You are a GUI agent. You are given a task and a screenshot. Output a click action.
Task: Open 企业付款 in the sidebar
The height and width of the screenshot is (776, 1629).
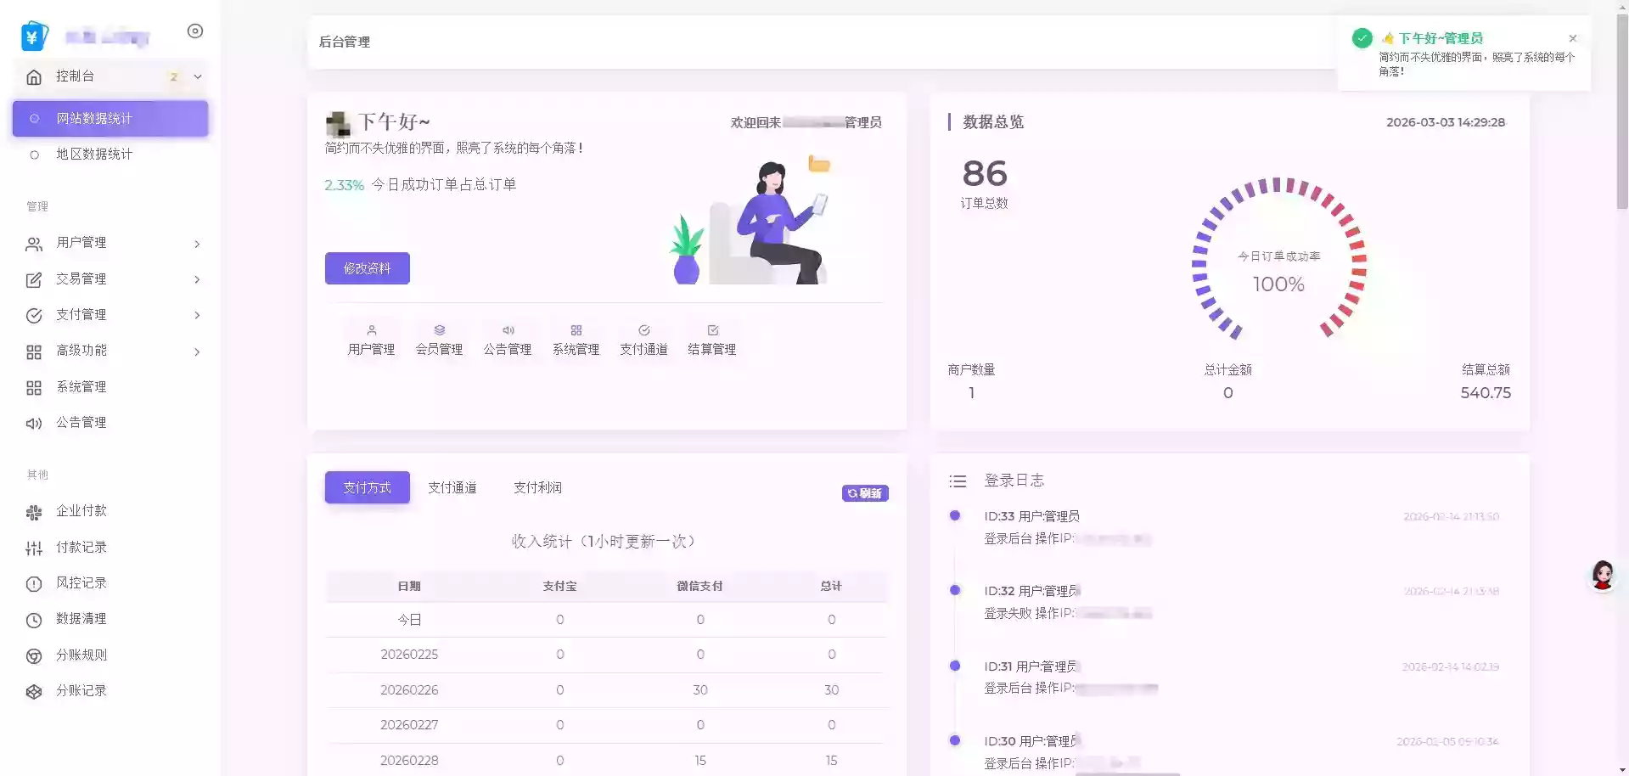pyautogui.click(x=82, y=511)
